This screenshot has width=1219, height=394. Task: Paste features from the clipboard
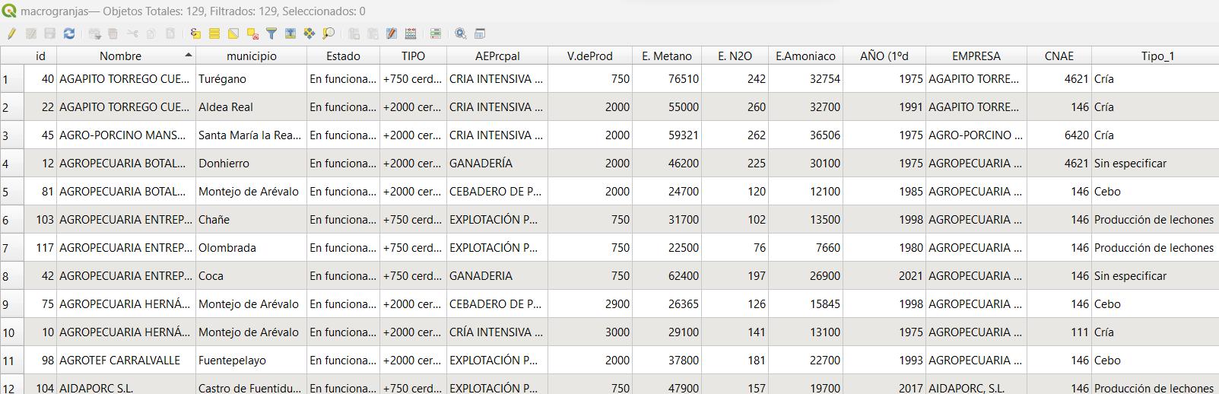170,33
